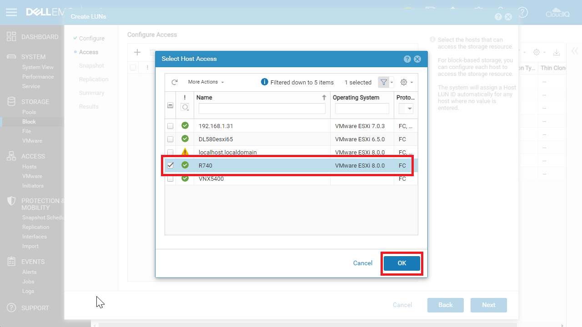This screenshot has width=582, height=327.
Task: Close the Select Host Access dialog
Action: point(417,59)
